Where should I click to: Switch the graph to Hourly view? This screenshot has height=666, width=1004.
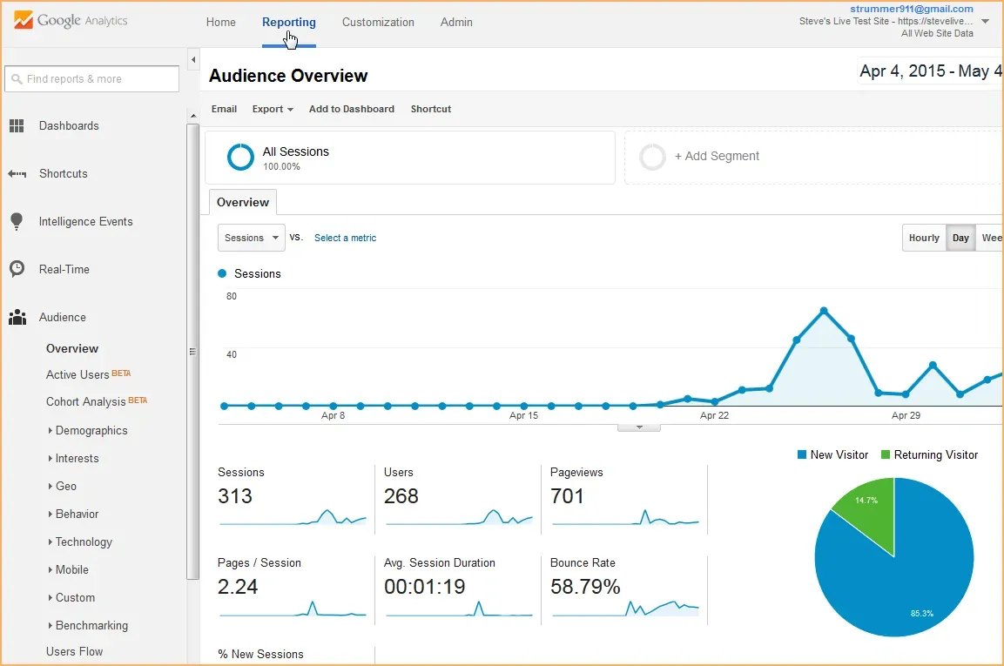924,237
